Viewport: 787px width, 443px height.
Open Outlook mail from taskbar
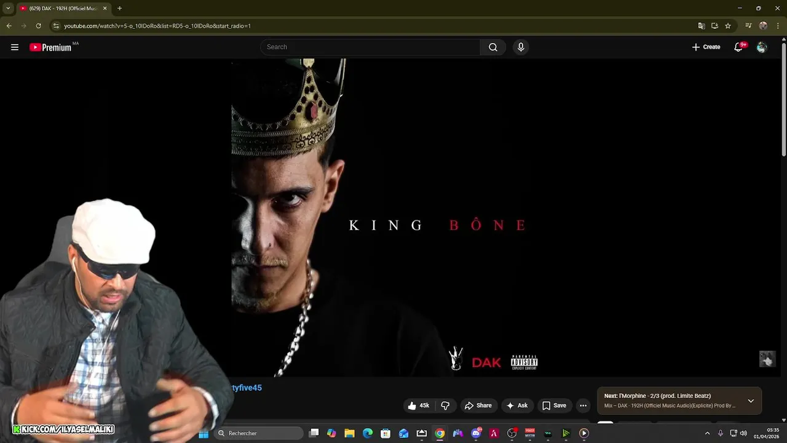(x=403, y=433)
